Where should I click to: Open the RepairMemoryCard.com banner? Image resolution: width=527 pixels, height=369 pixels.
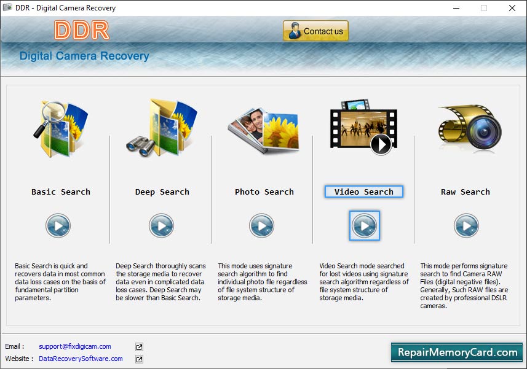(457, 352)
